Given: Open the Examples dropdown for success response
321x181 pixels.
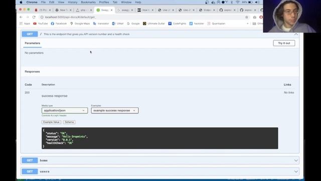Looking at the screenshot, I should (x=115, y=111).
